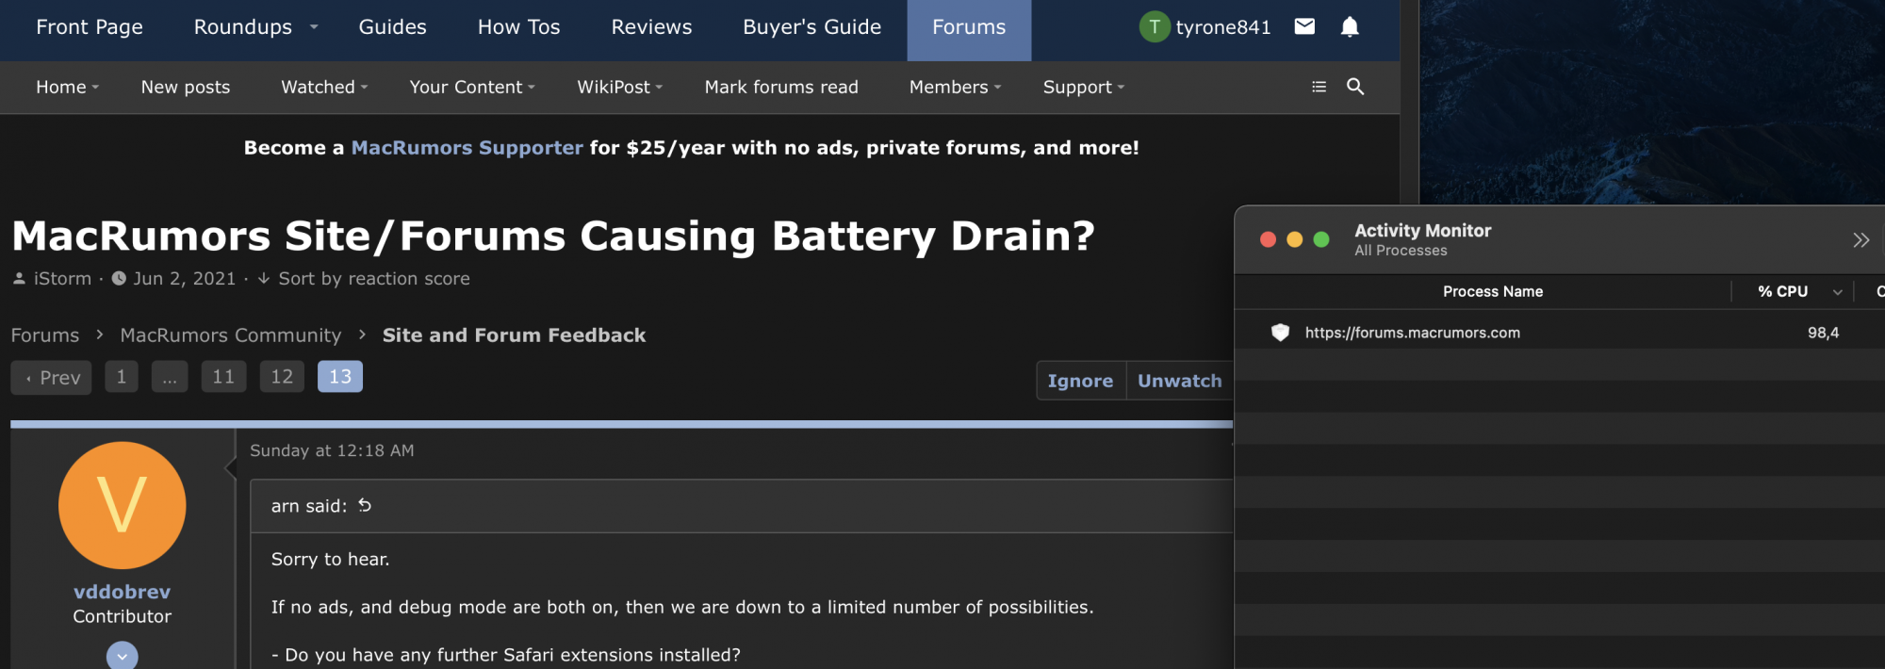Viewport: 1885px width, 669px height.
Task: Click shield icon beside forums.macrumors.com process
Action: (x=1280, y=333)
